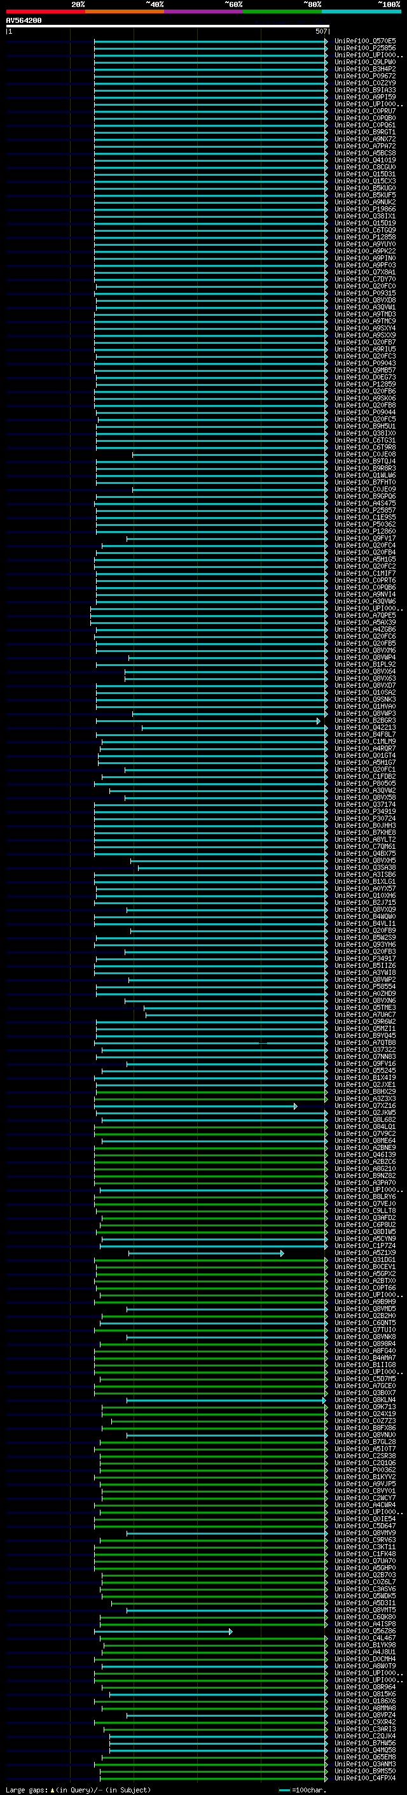Click the UniRef100_Q41019 label

click(x=365, y=160)
